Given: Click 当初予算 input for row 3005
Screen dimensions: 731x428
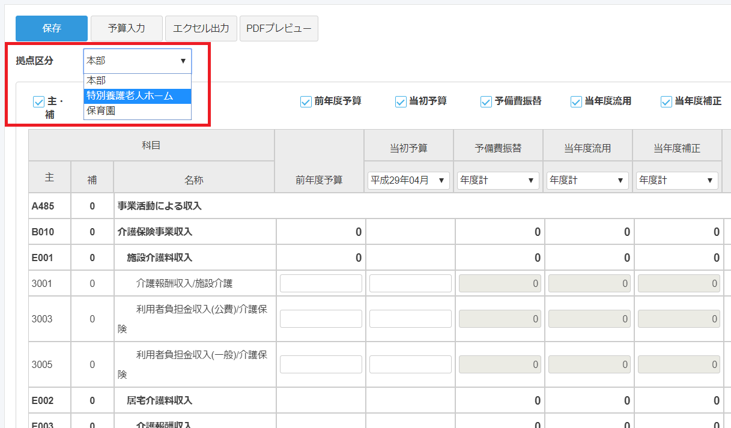Looking at the screenshot, I should coord(410,364).
